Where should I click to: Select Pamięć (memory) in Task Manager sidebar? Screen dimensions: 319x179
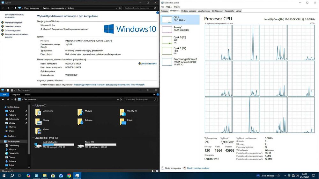180,29
